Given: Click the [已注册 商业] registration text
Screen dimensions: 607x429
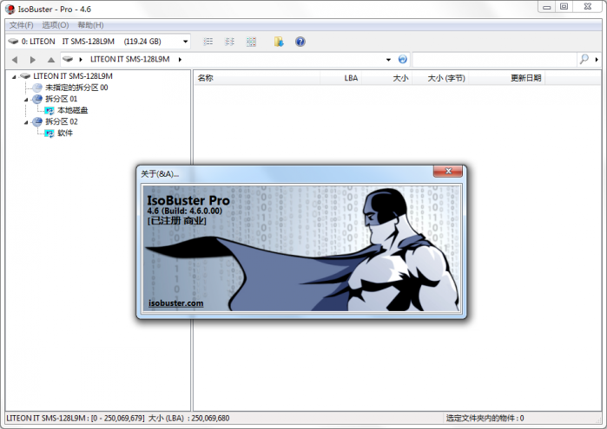Looking at the screenshot, I should tap(176, 221).
